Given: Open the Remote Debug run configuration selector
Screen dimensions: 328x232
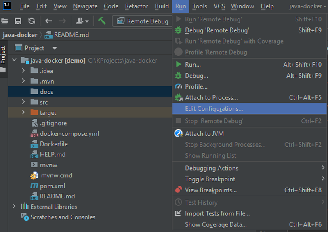Looking at the screenshot, I should 142,21.
